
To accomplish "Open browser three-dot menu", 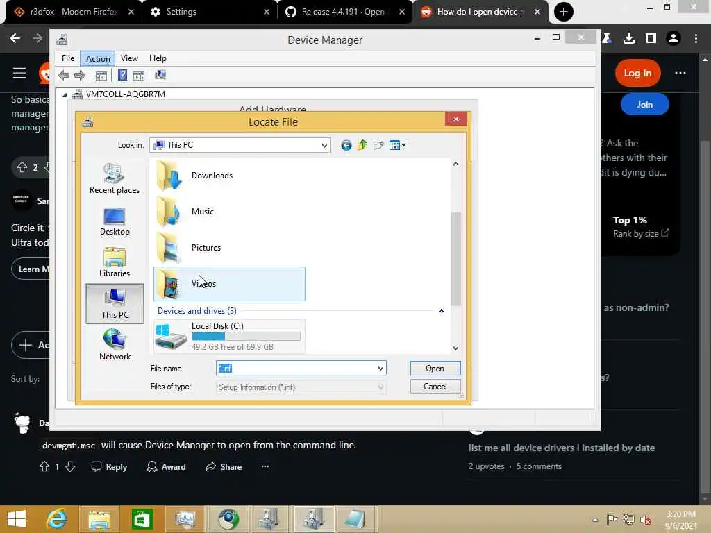I will (x=696, y=39).
